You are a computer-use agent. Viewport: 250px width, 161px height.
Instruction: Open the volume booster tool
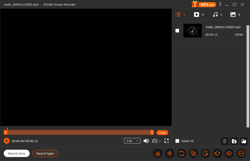click(229, 153)
